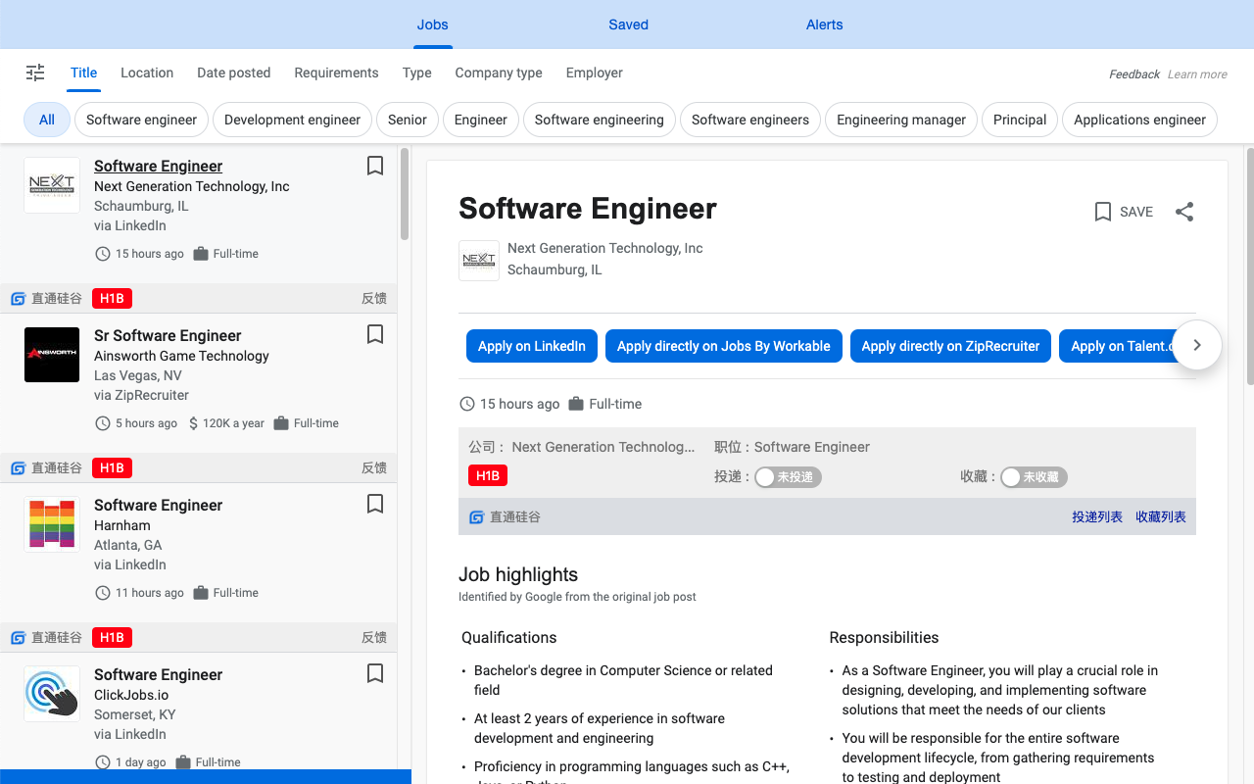Click the H1B badge above ClickJobs.io listing
1254x784 pixels.
112,637
